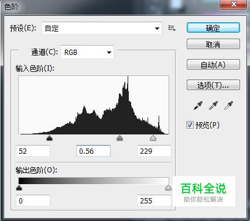Click the 自动(A) button
250x221 pixels.
(x=213, y=64)
